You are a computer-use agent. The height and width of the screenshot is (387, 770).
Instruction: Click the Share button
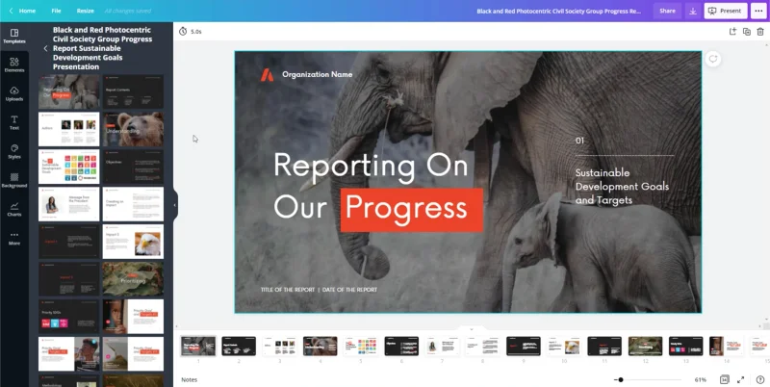coord(667,11)
